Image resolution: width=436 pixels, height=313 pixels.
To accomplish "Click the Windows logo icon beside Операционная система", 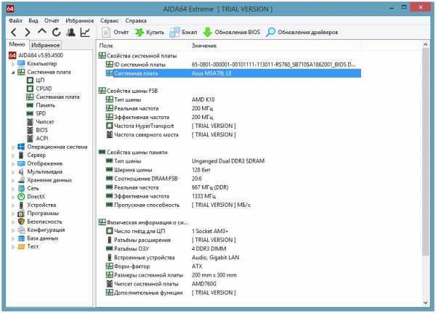I will pyautogui.click(x=21, y=147).
